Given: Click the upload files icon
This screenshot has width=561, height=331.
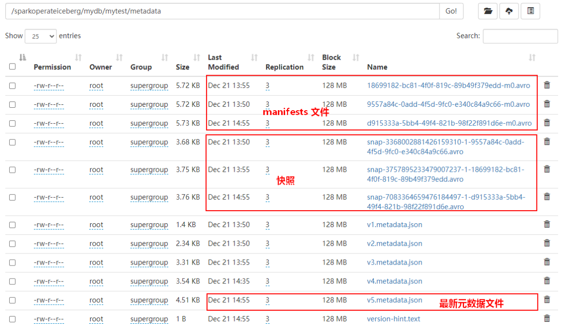Looking at the screenshot, I should tap(509, 11).
